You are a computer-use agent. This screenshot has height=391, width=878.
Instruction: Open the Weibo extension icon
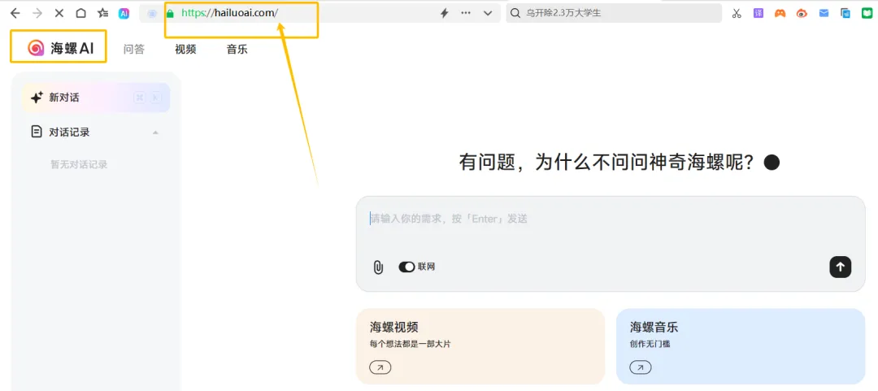802,14
